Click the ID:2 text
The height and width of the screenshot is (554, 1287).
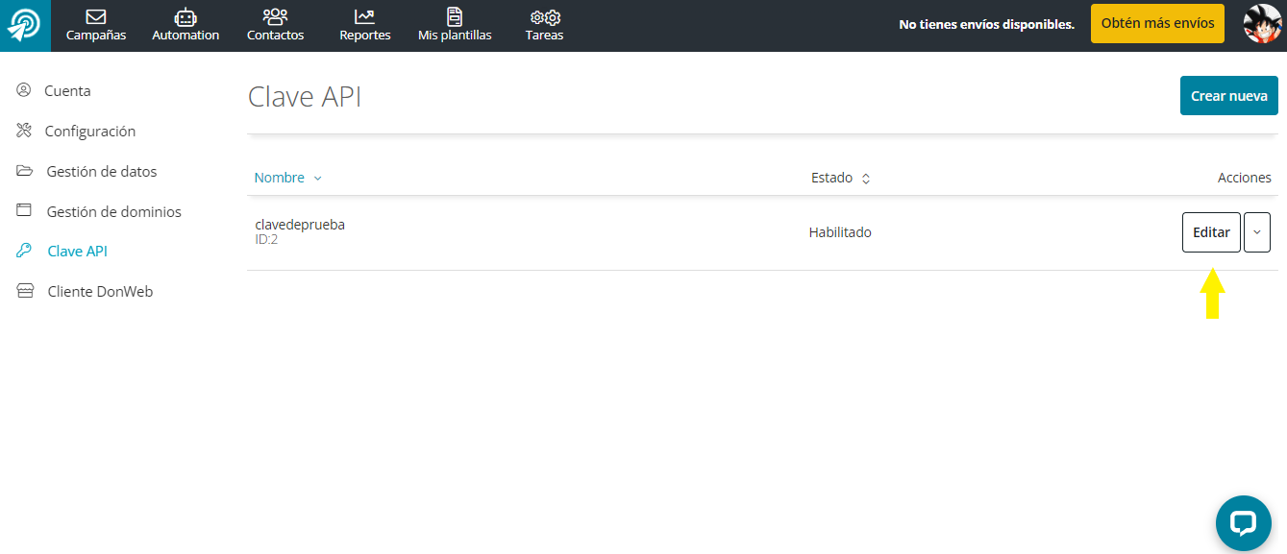(266, 240)
